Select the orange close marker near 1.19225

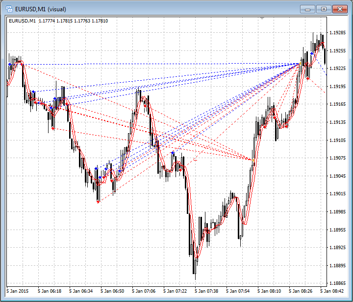tap(300, 64)
